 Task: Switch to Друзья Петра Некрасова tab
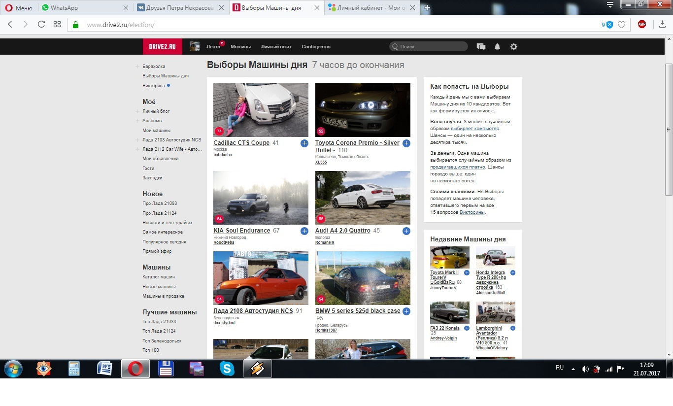181,8
